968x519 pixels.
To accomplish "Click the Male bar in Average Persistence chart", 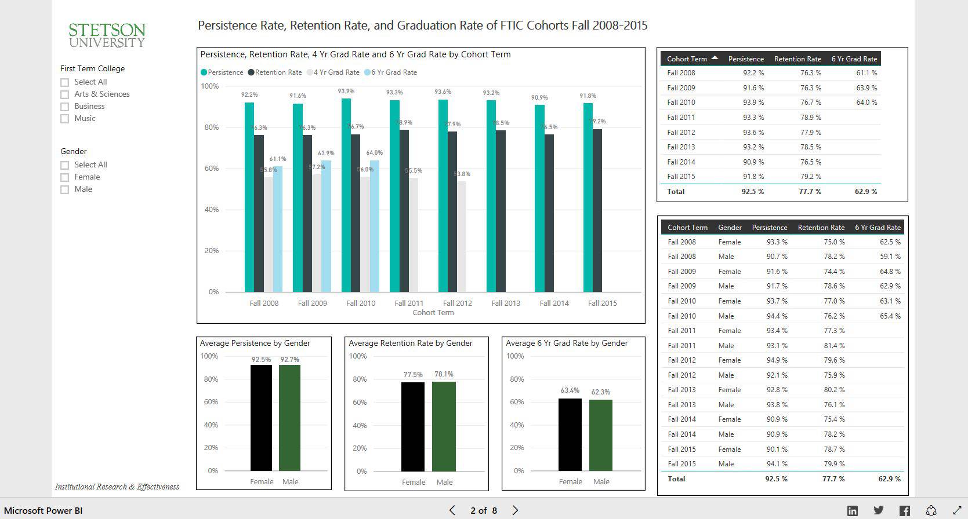I will click(x=289, y=417).
